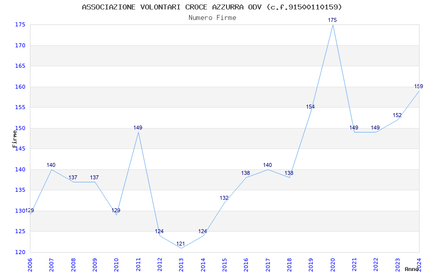424x274 pixels.
Task: Select x-axis year 2016
Action: [246, 265]
